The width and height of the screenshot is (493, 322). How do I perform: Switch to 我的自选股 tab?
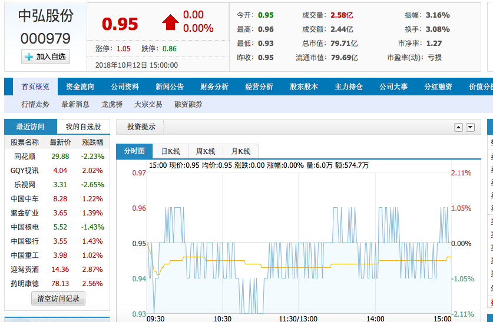(x=83, y=127)
